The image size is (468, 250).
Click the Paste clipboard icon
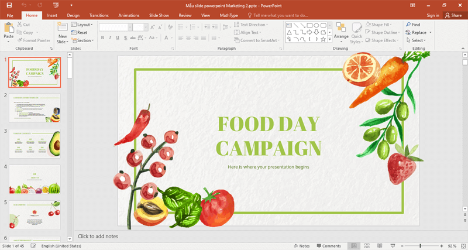(9, 28)
